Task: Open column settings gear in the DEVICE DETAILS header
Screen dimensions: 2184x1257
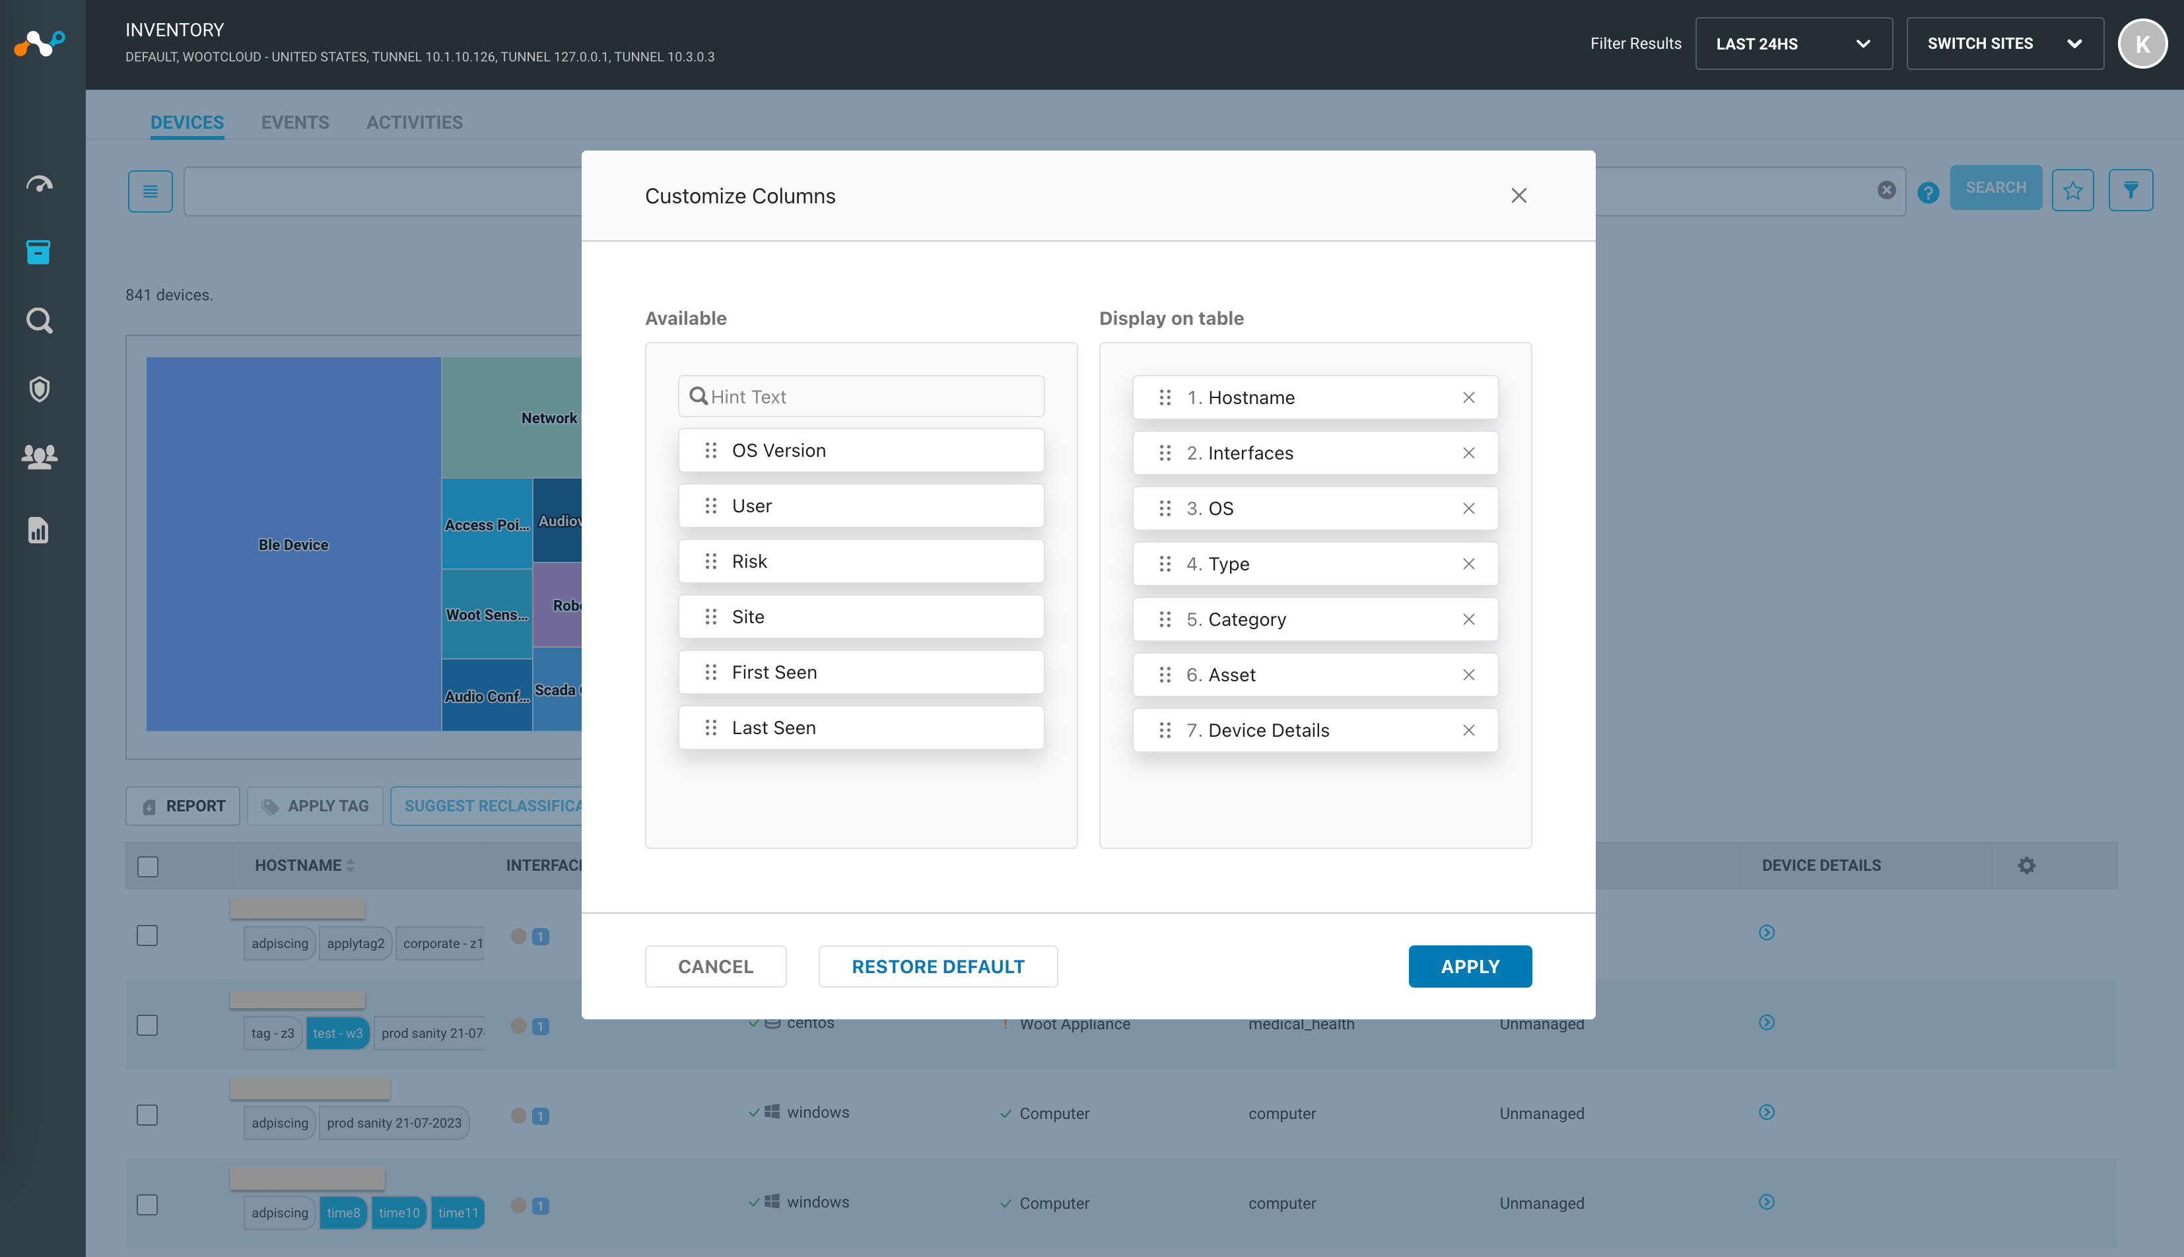Action: [x=2027, y=865]
